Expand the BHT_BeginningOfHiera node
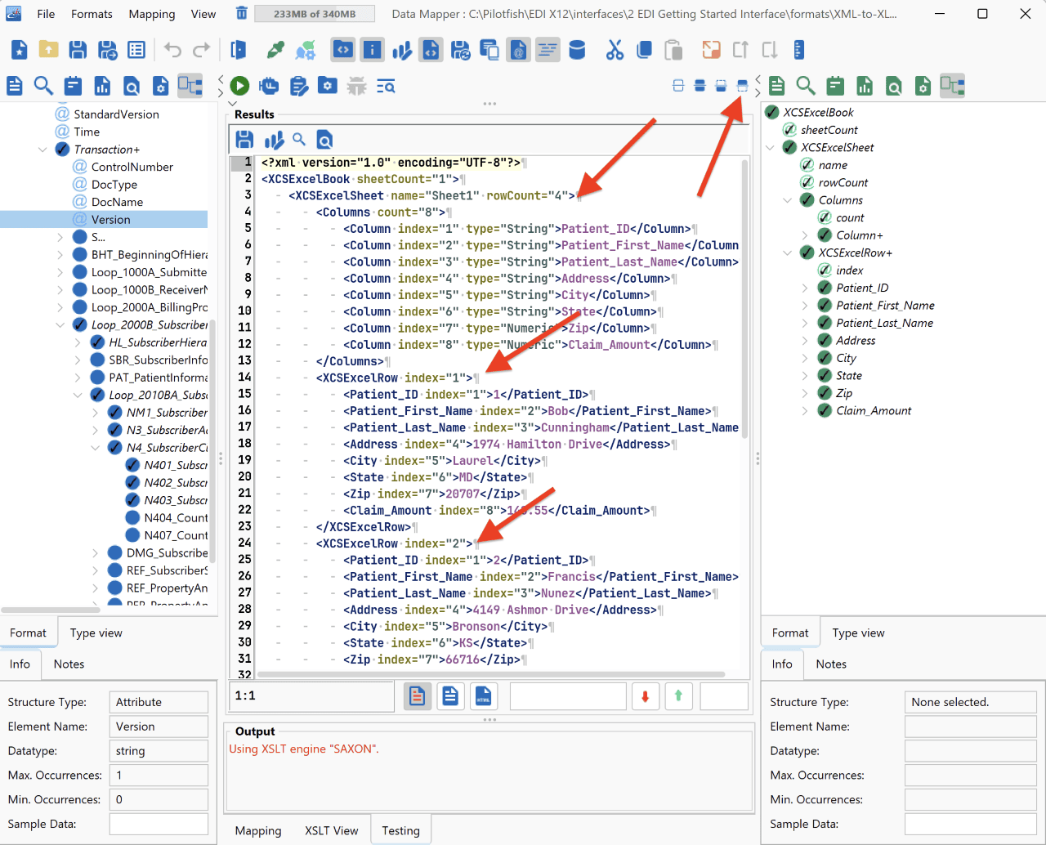 [60, 255]
